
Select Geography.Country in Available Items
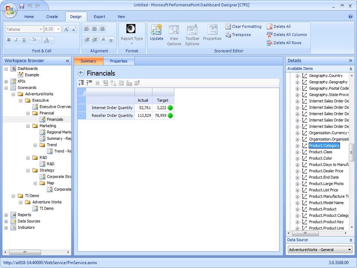326,76
